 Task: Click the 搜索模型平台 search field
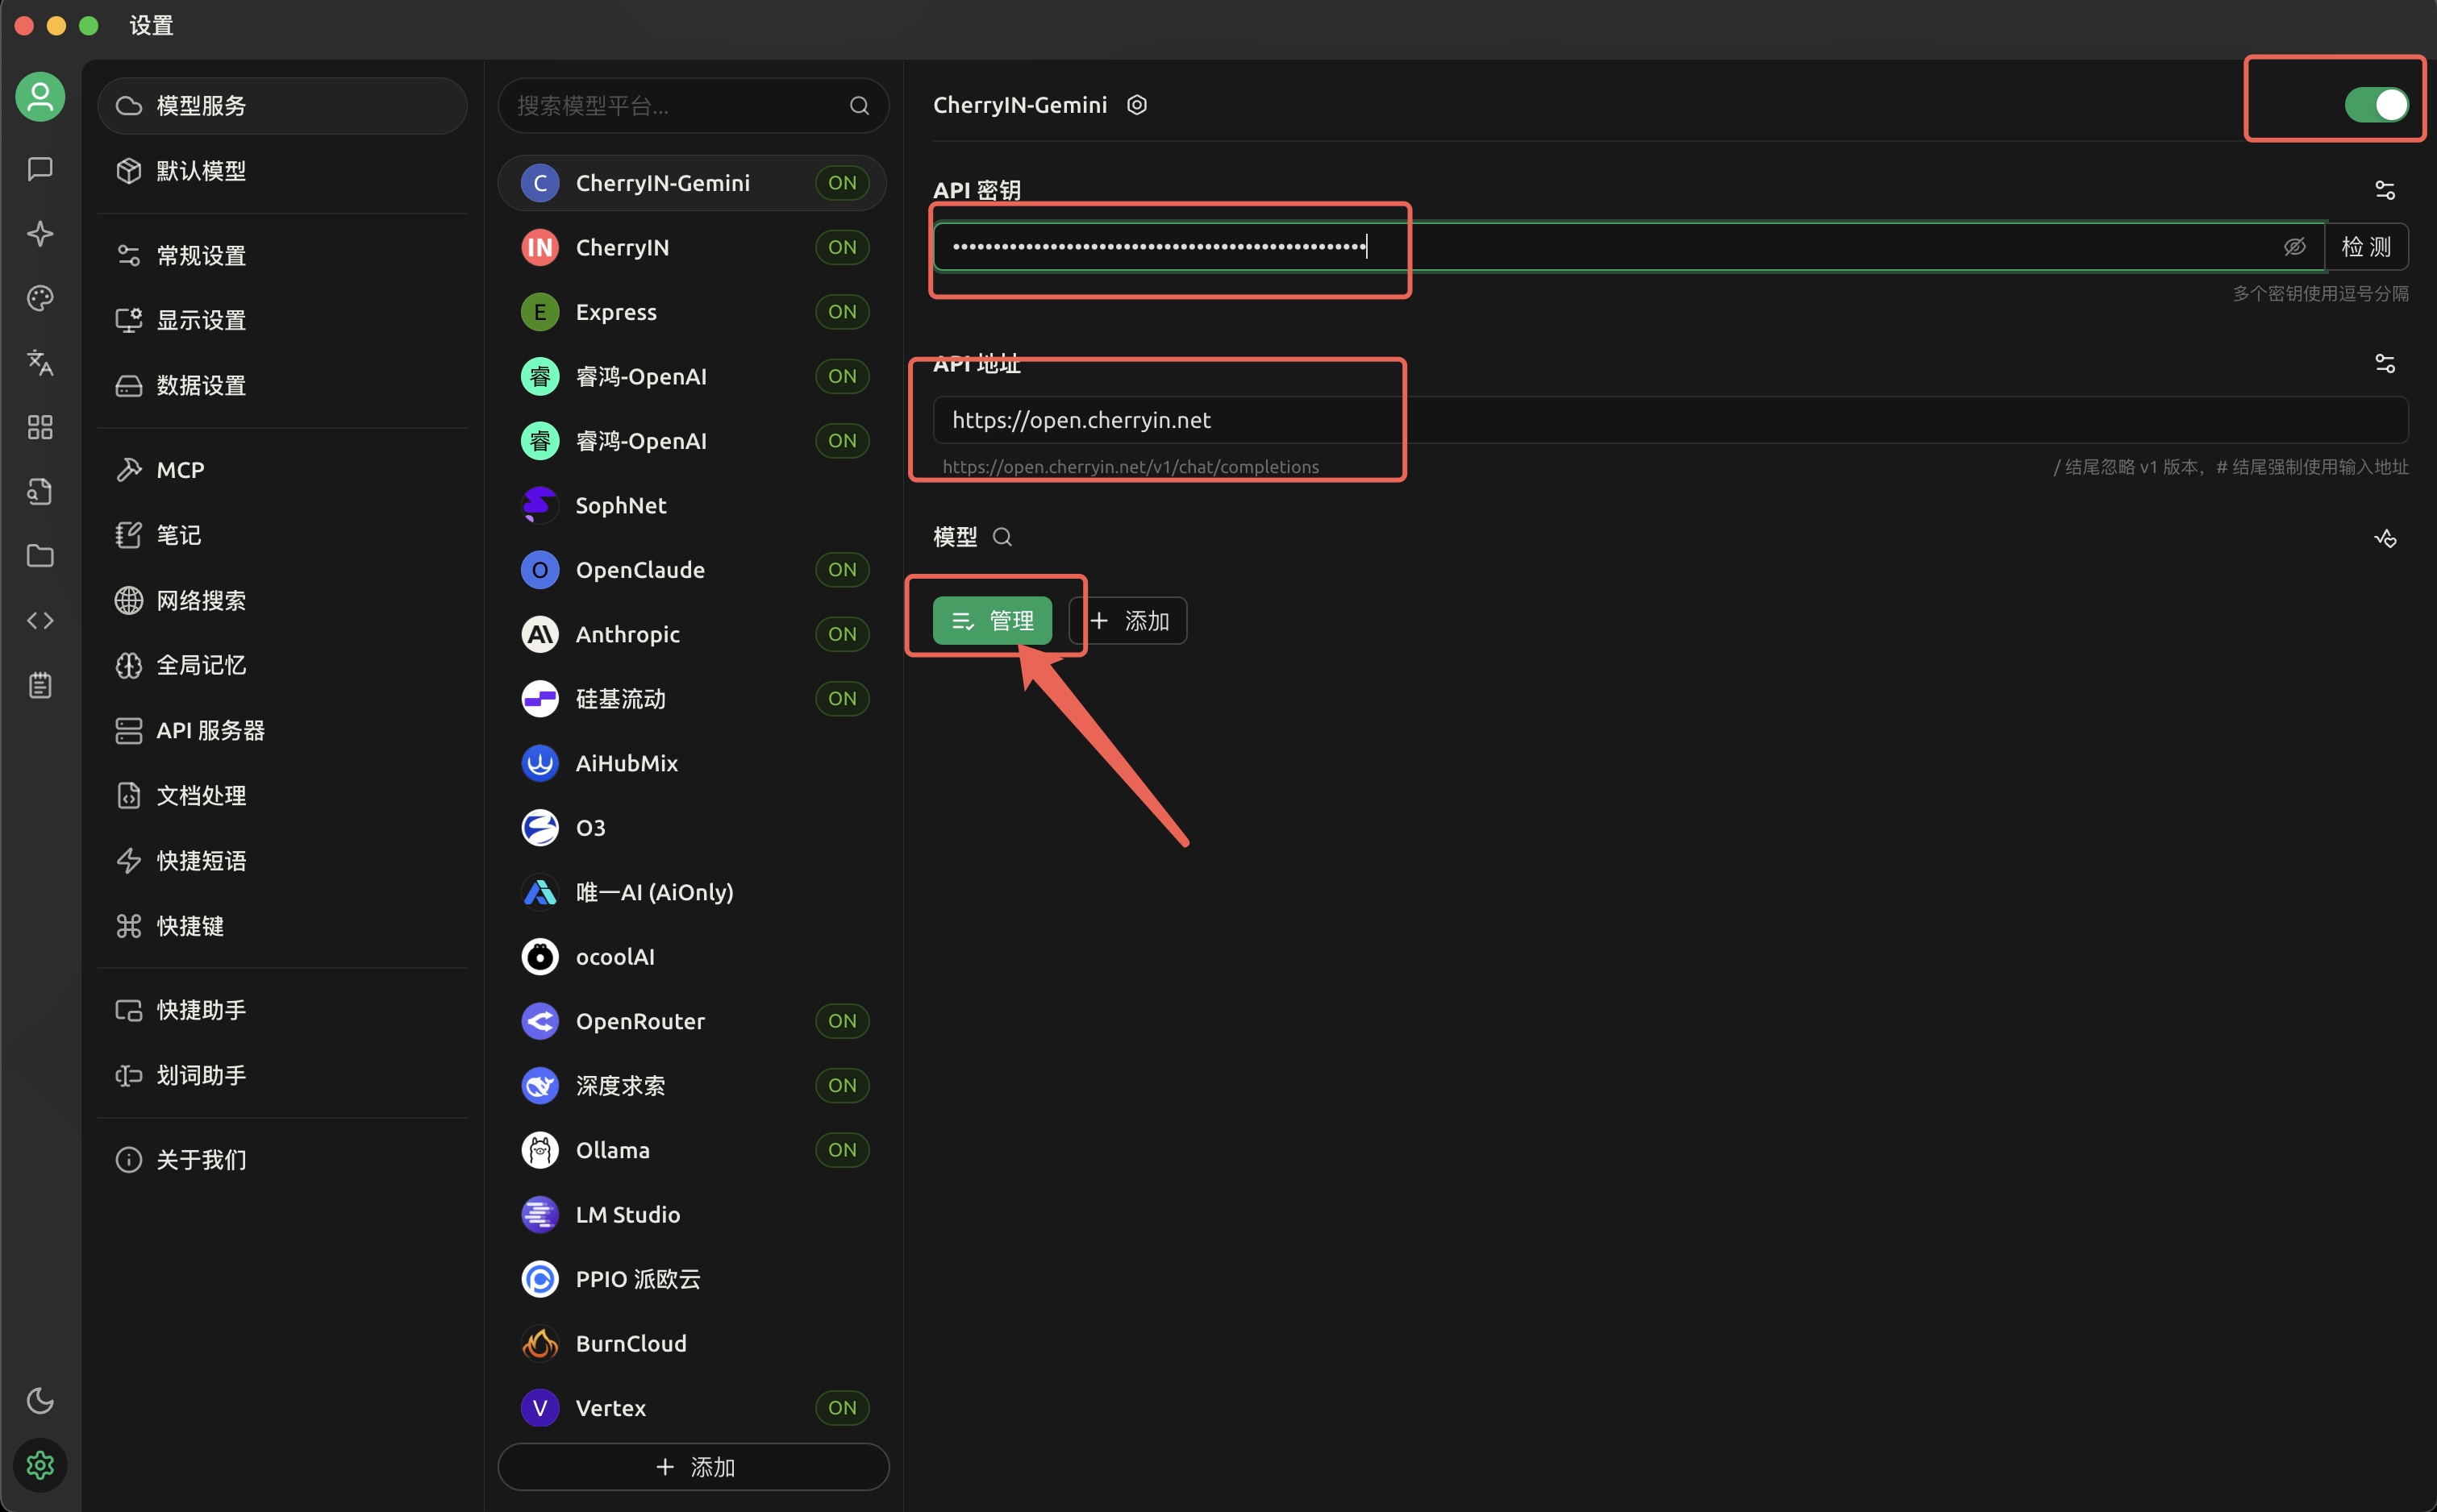click(681, 105)
